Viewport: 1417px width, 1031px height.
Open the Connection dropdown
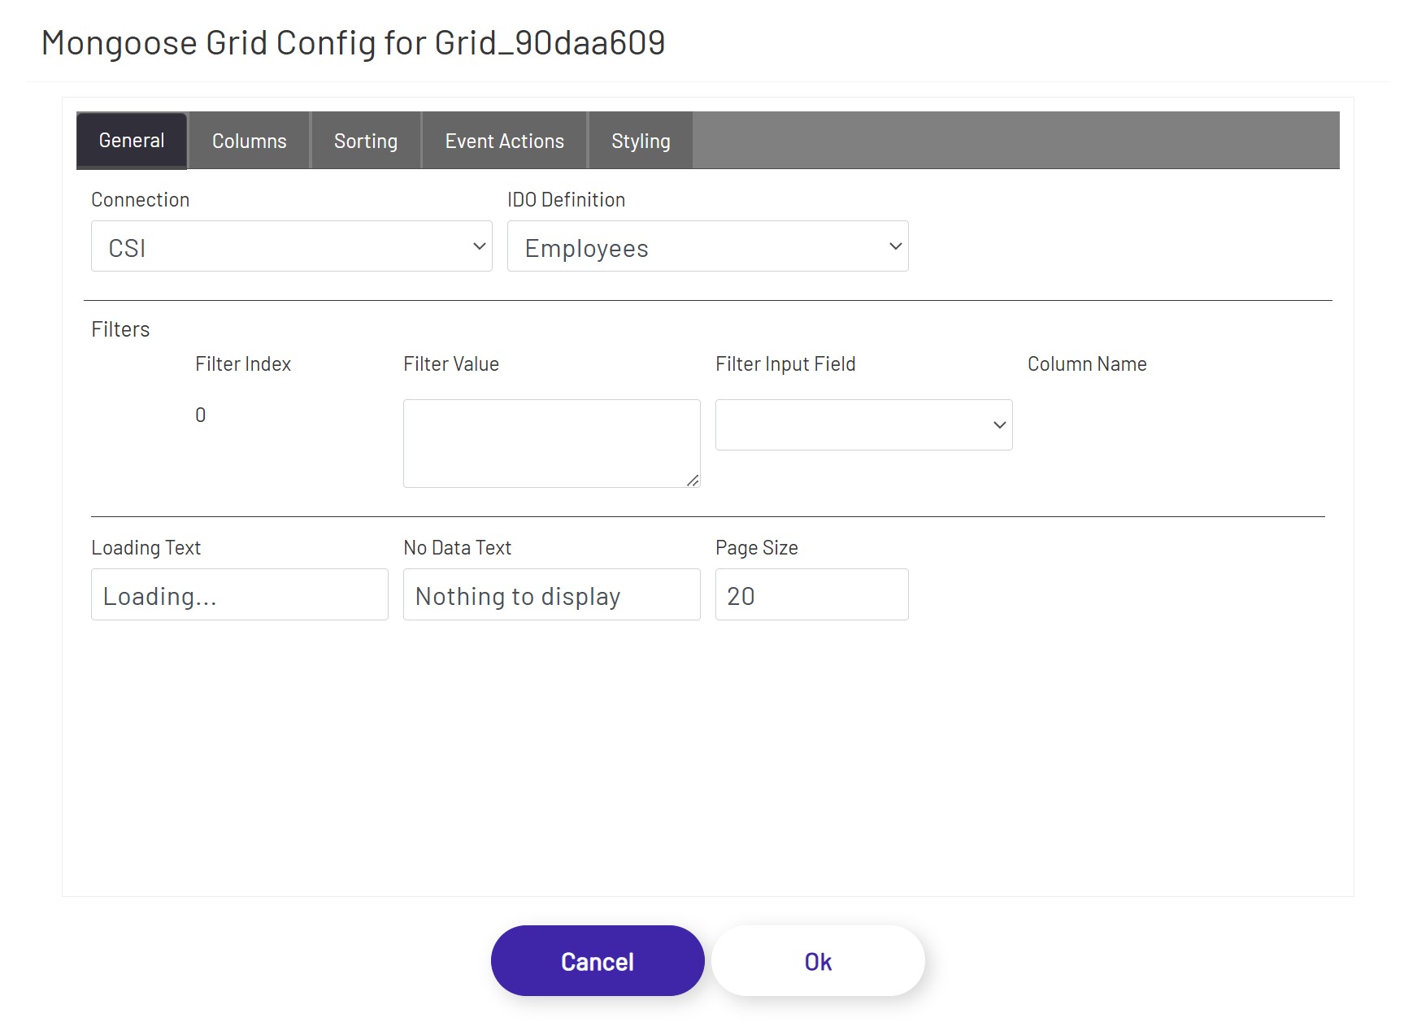291,246
